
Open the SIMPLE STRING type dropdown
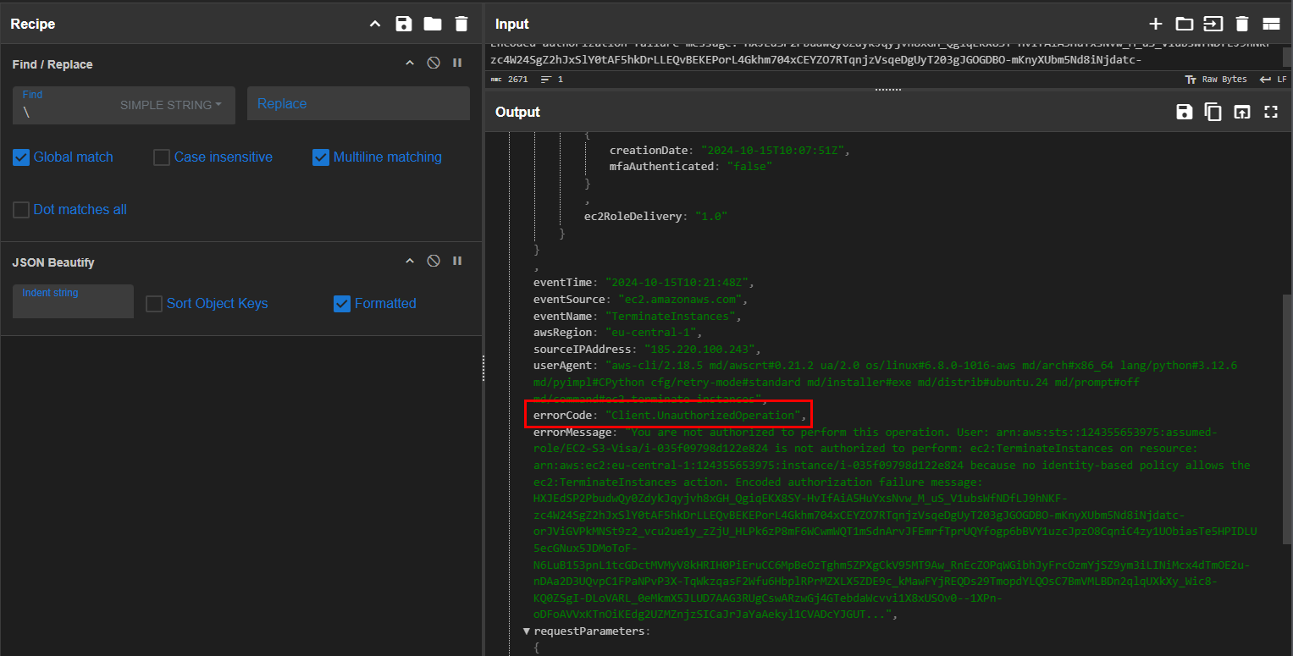[x=171, y=105]
